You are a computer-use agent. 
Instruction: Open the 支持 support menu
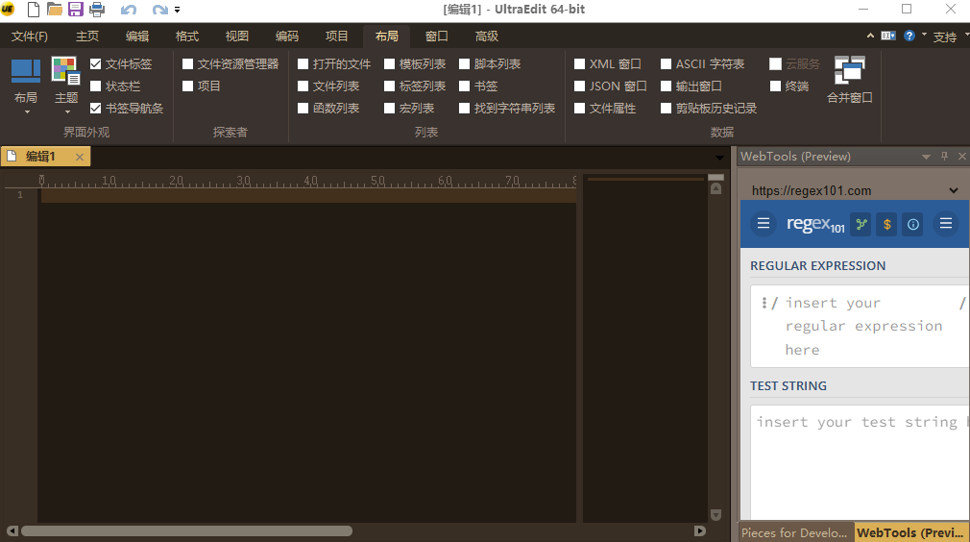pos(945,37)
